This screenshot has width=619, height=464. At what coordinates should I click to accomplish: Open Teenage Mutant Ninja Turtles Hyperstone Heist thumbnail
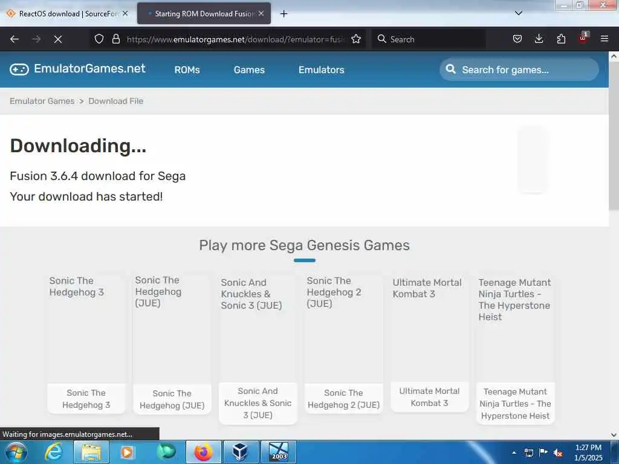[515, 329]
